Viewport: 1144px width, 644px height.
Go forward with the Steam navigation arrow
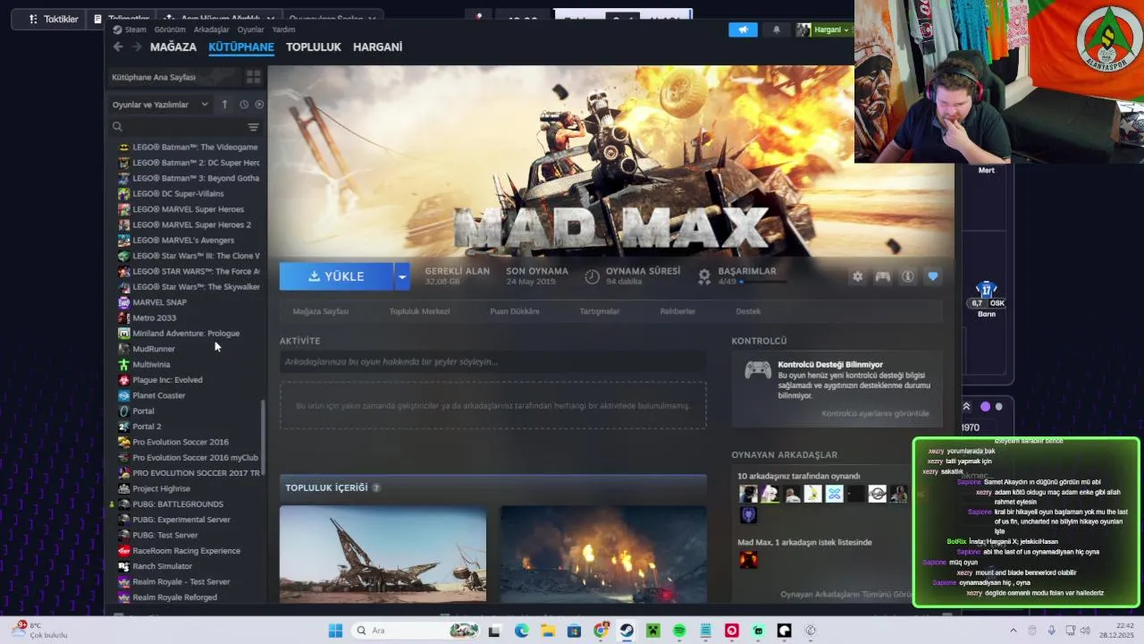[137, 47]
